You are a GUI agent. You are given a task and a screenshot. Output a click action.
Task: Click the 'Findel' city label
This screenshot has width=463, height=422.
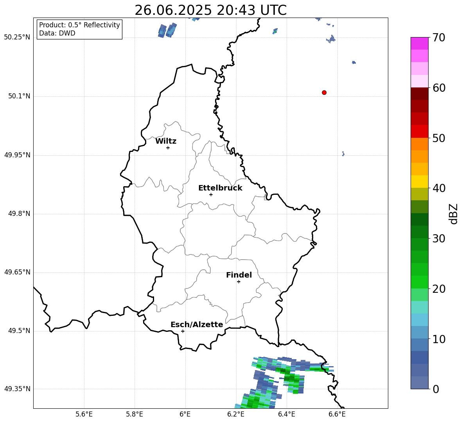(239, 275)
